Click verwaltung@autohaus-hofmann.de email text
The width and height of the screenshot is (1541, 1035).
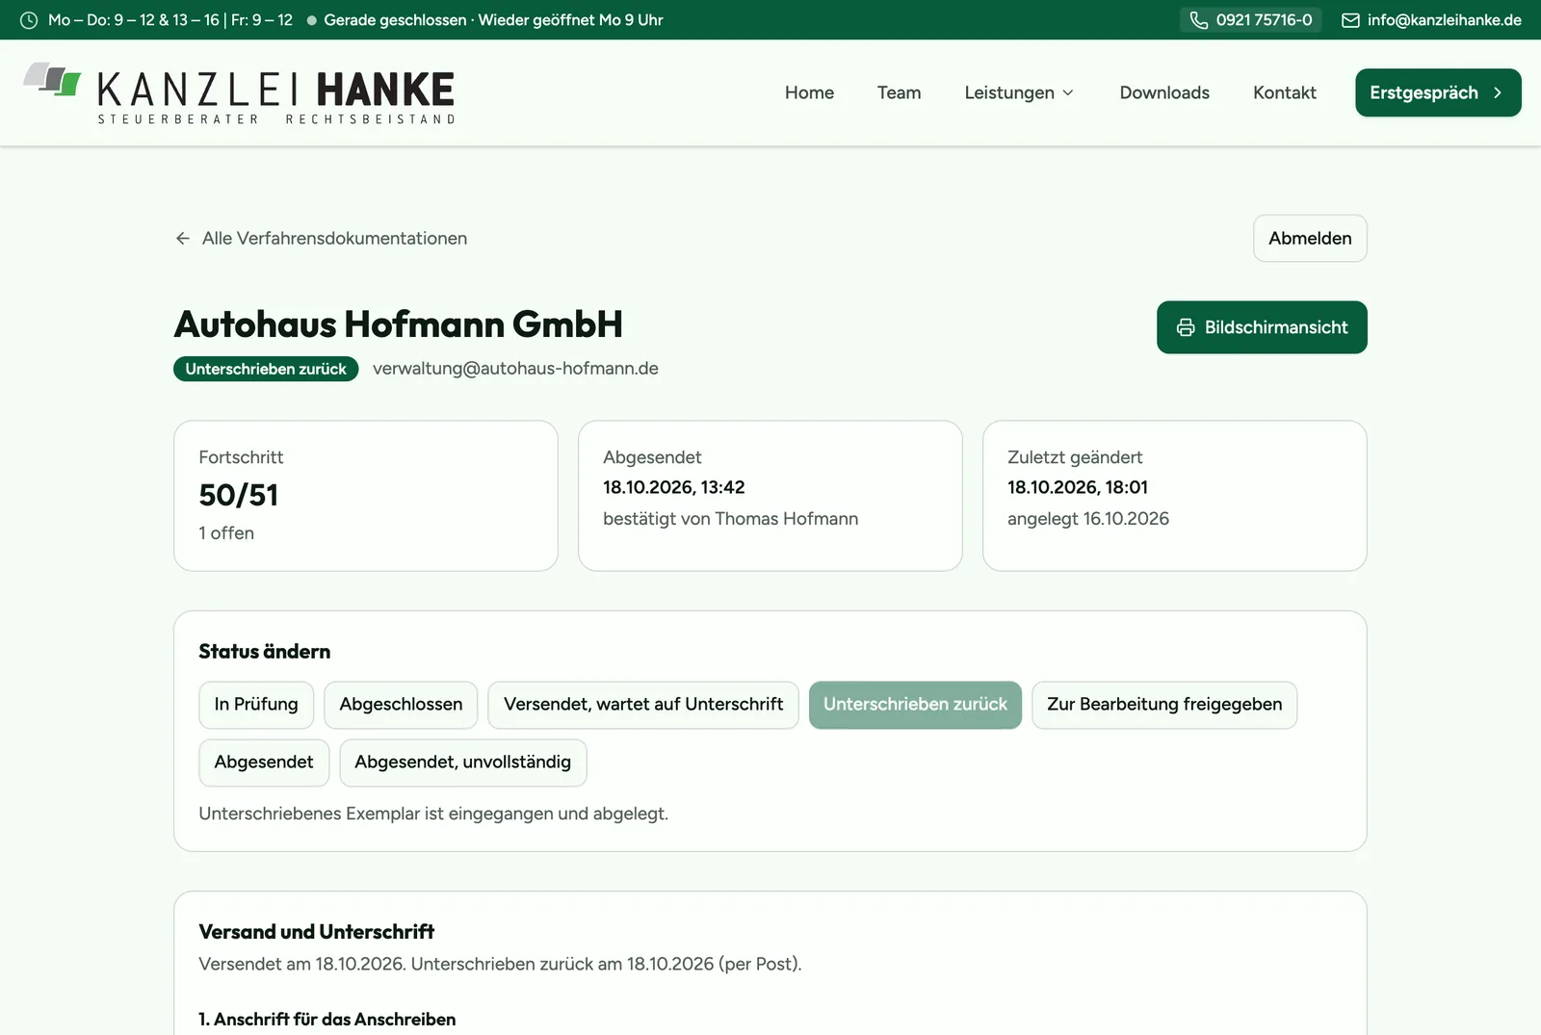click(x=515, y=369)
